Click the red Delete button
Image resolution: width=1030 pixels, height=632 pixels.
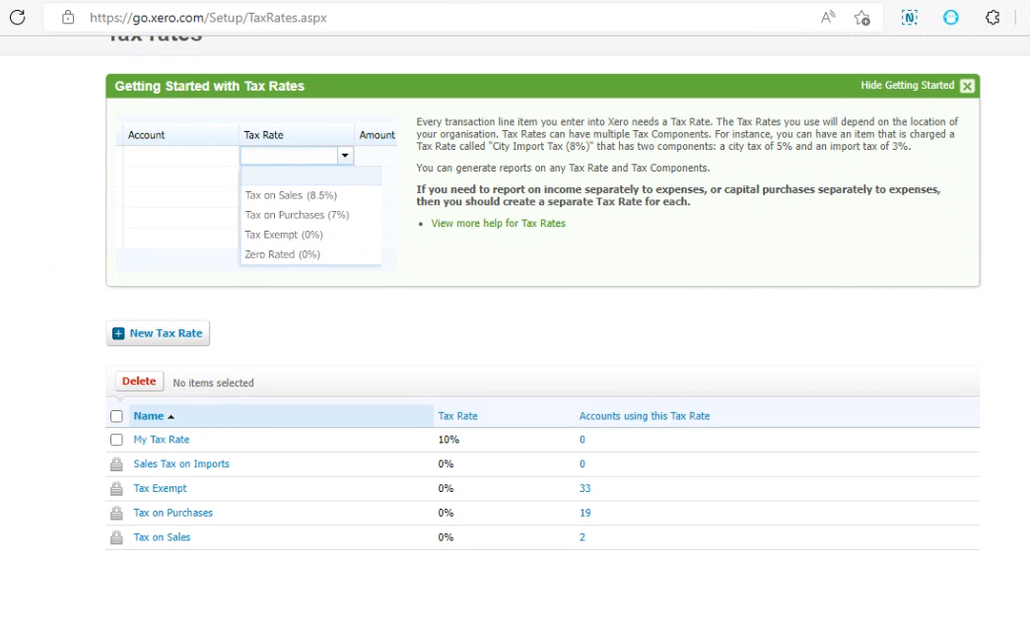tap(139, 381)
